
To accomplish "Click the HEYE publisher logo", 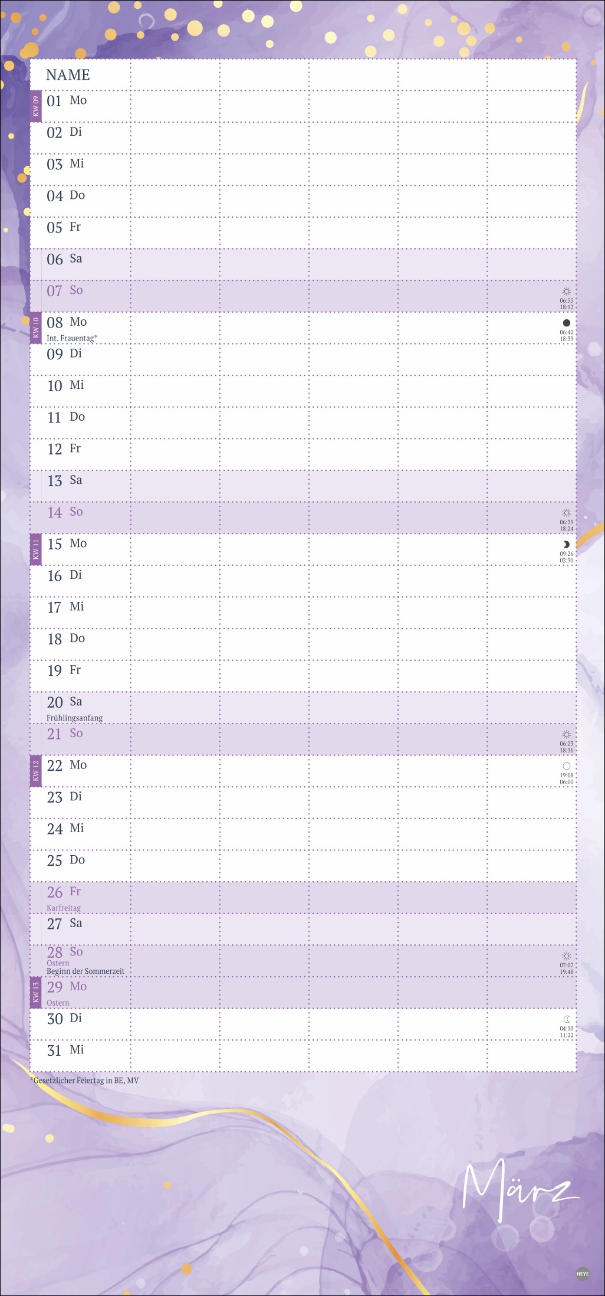I will (x=583, y=1273).
